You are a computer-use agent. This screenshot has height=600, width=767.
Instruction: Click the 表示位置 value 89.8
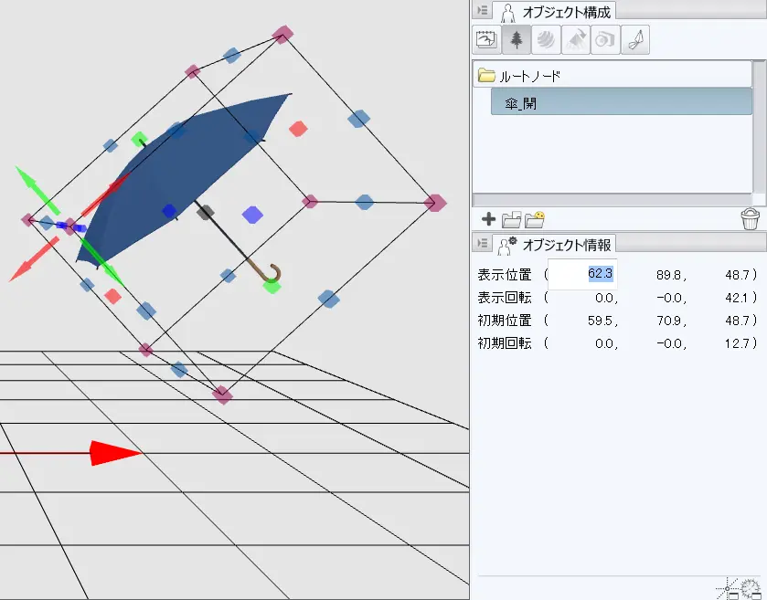click(671, 275)
